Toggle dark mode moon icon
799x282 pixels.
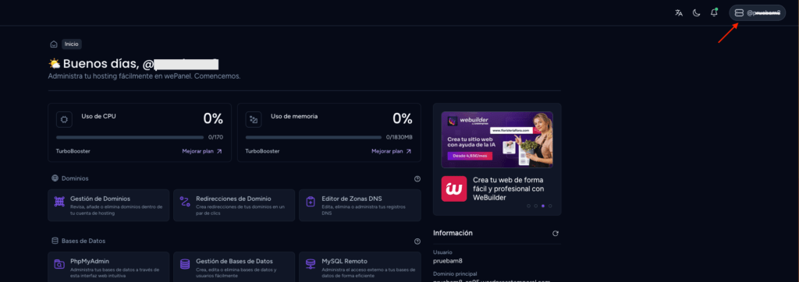point(696,13)
